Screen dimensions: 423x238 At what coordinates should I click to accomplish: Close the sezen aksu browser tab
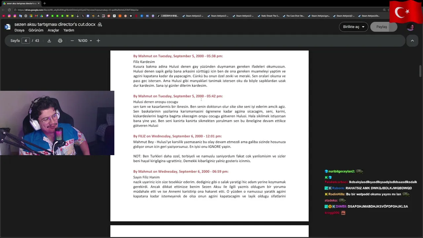pos(39,3)
